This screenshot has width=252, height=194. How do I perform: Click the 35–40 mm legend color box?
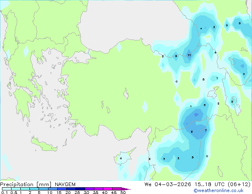pos(99,189)
